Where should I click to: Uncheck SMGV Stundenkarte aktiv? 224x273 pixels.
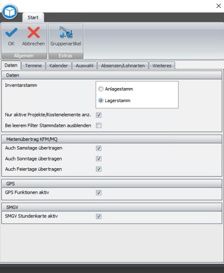pos(99,216)
